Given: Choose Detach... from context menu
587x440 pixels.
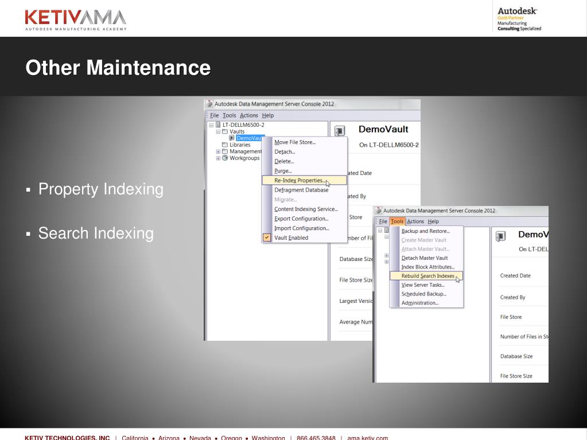Looking at the screenshot, I should 304,151.
